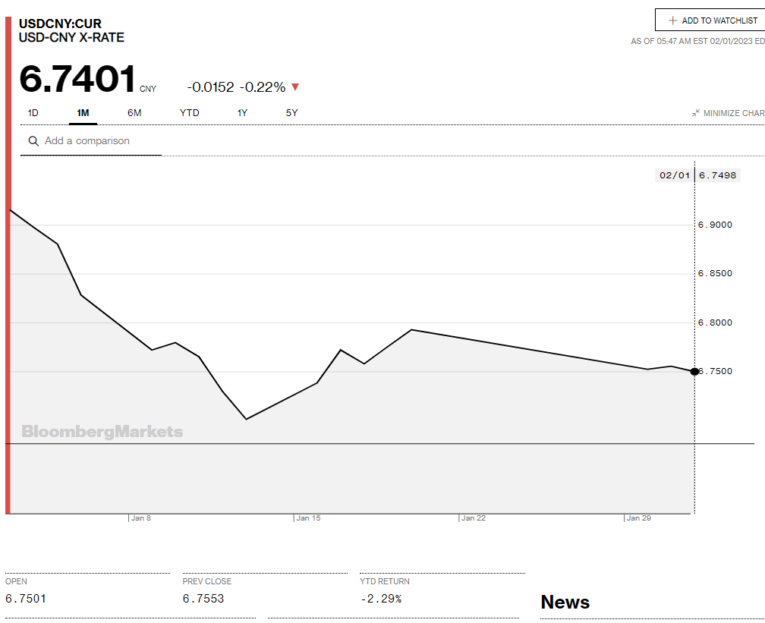The width and height of the screenshot is (765, 623).
Task: Select the 1M time range tab
Action: (83, 113)
